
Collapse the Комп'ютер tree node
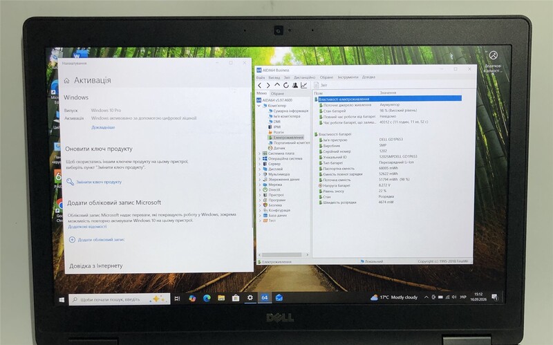(x=259, y=106)
